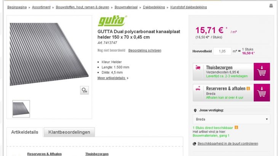
Task: Open the Bouwmateriaal breadcrumb link
Action: pyautogui.click(x=126, y=7)
